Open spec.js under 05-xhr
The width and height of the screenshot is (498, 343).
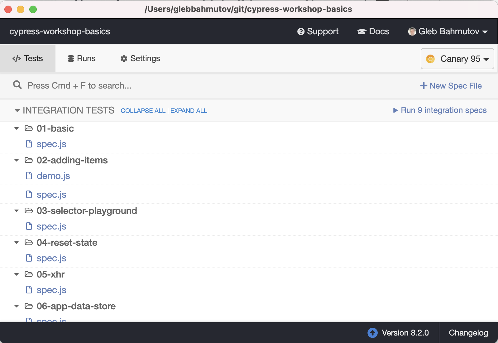coord(51,290)
